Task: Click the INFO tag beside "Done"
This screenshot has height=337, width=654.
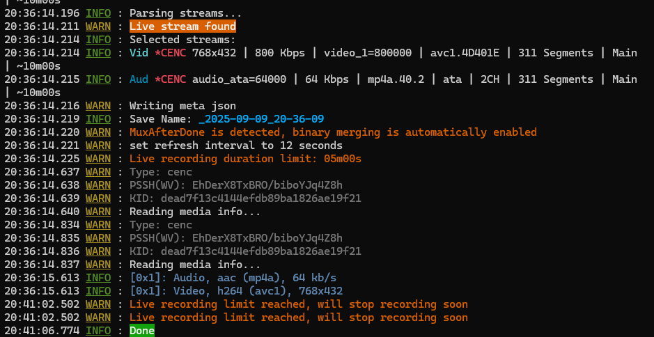Action: click(x=98, y=331)
